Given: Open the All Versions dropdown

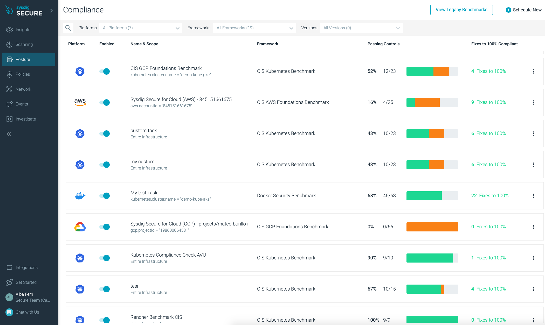Looking at the screenshot, I should (x=361, y=28).
